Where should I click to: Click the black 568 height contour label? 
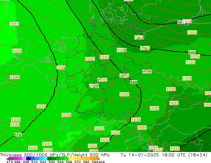134,82
